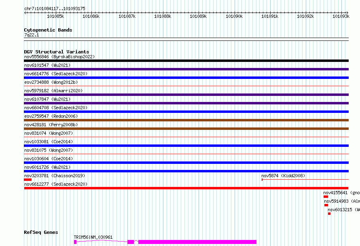360x246 pixels.
Task: Click the purple nsv5979182 variant bar
Action: [186, 95]
